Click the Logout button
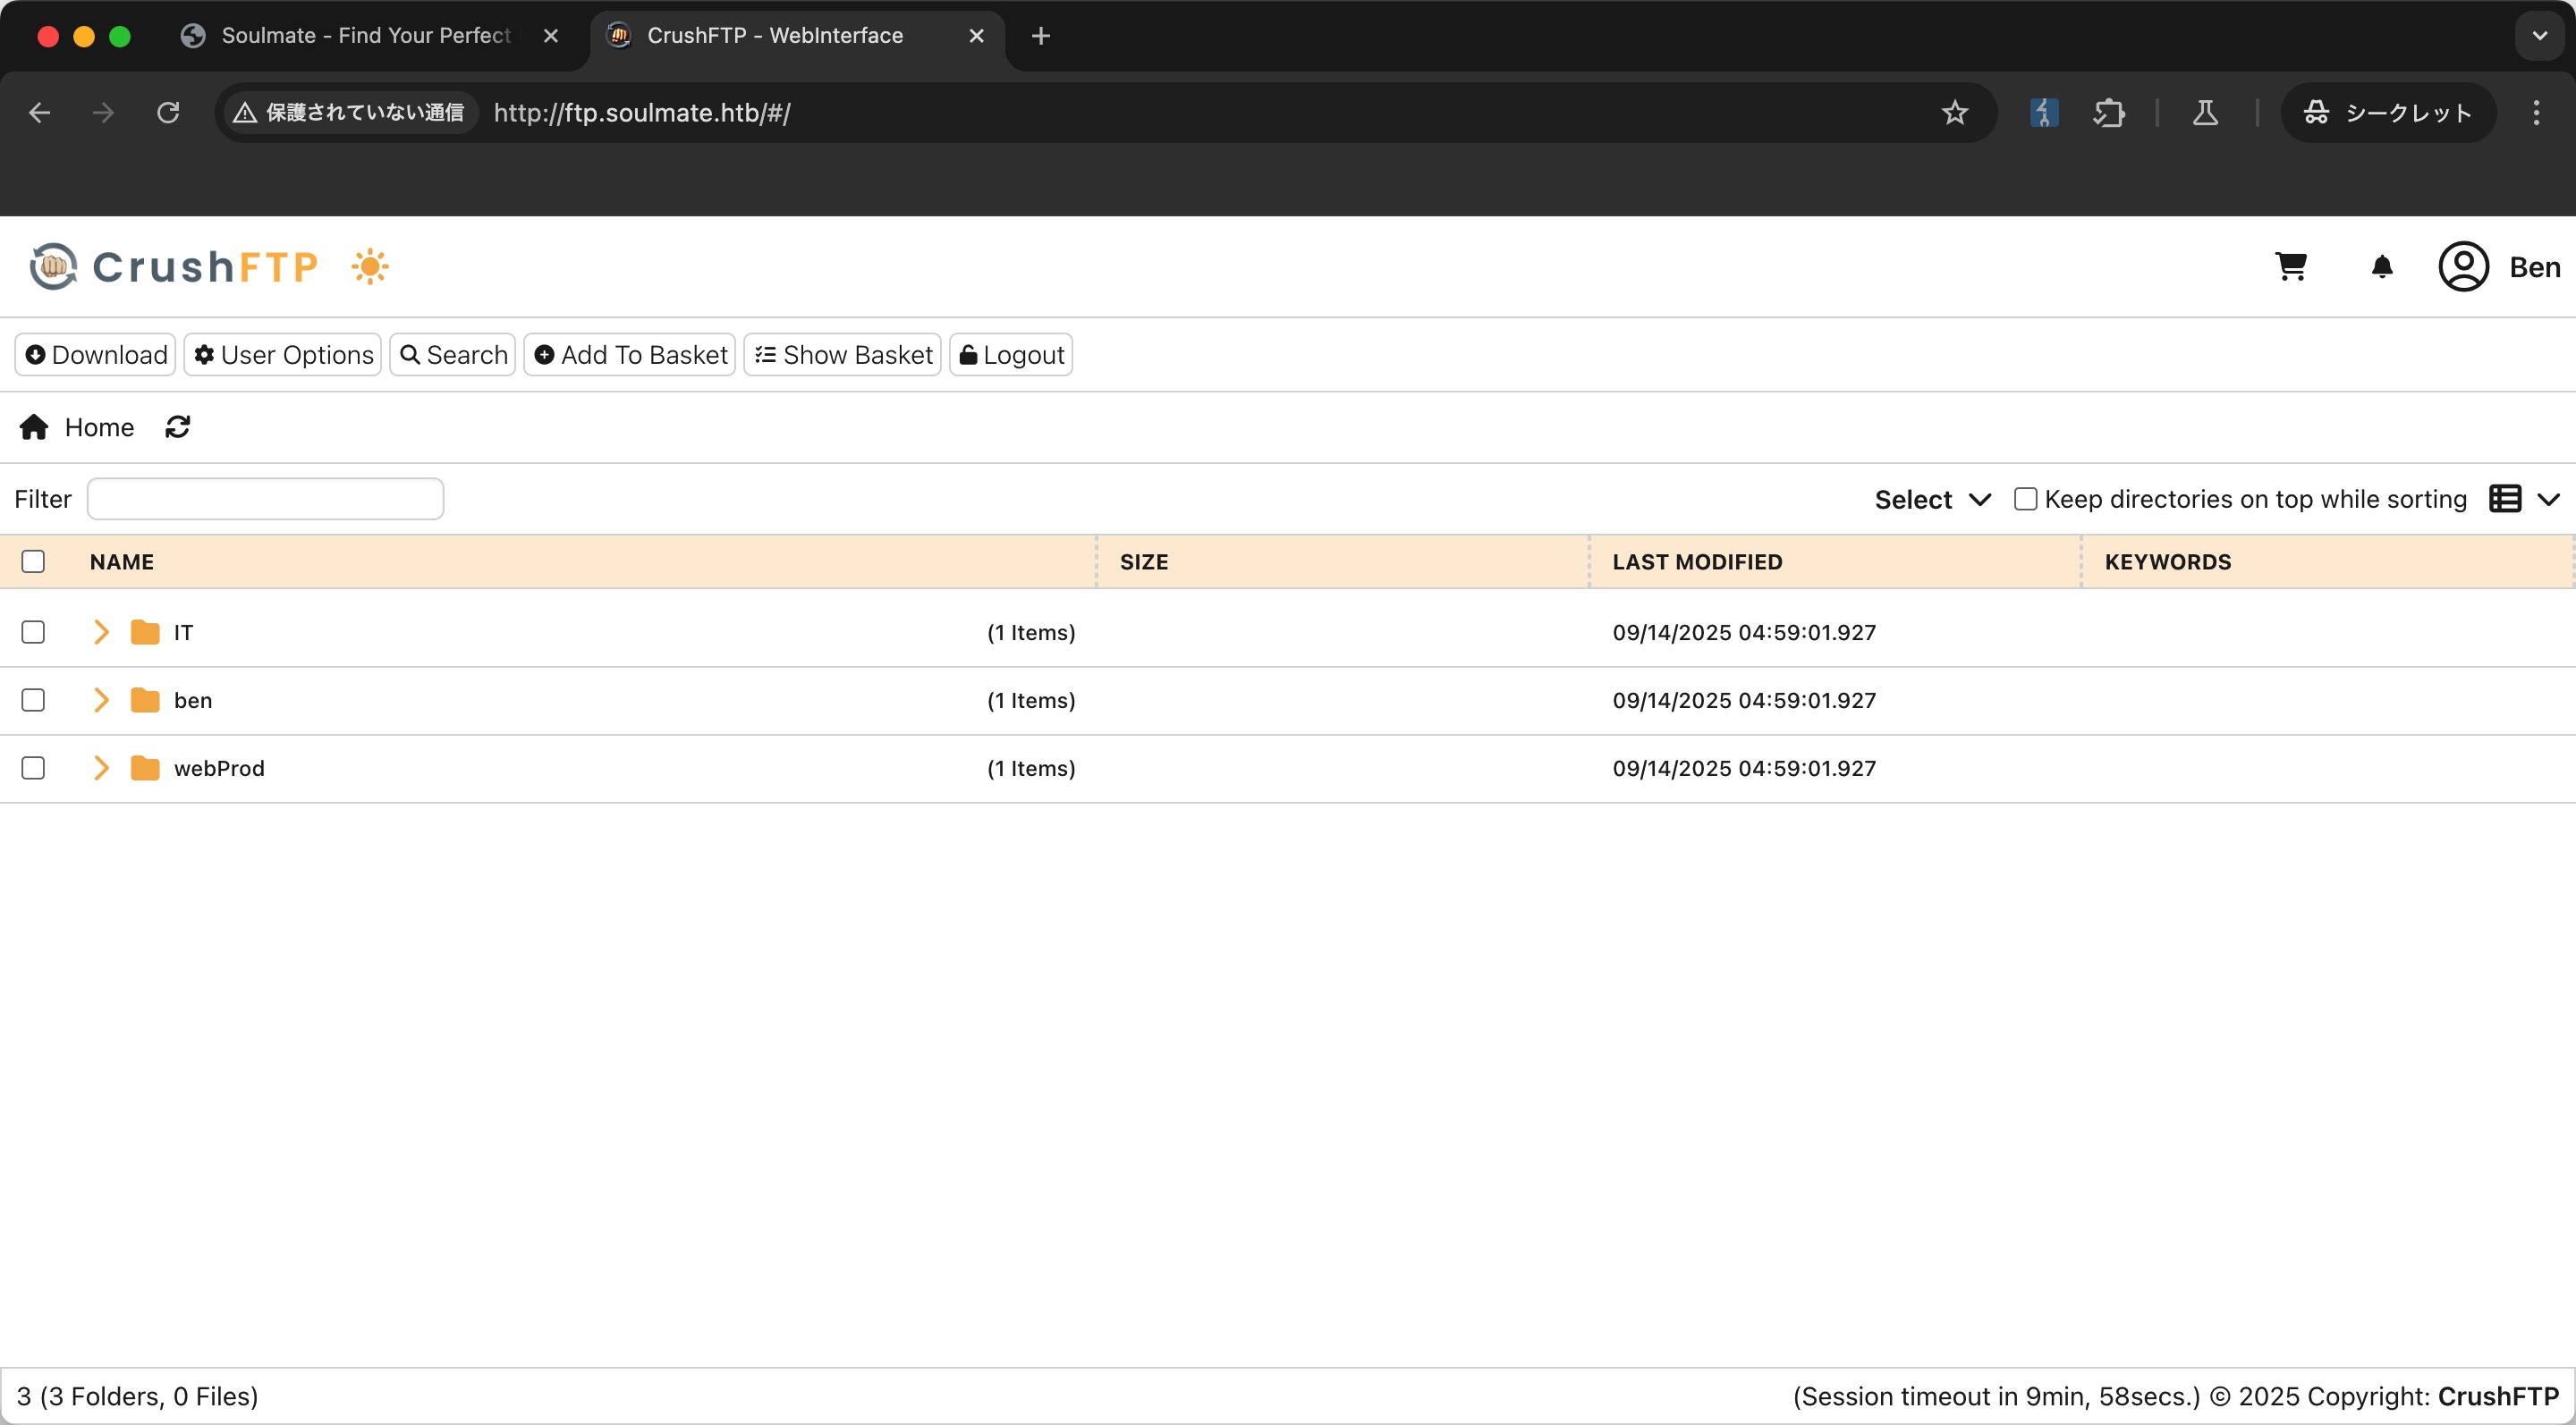This screenshot has width=2576, height=1425. [1011, 355]
